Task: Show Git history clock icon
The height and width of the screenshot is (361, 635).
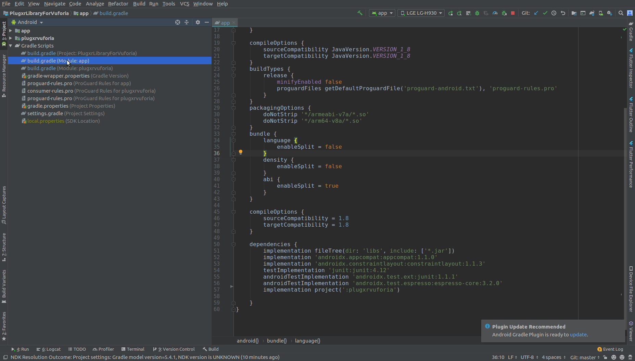Action: tap(554, 13)
